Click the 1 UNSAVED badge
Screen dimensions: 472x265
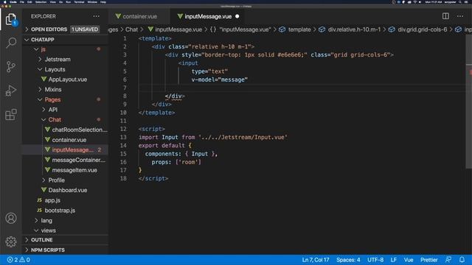(85, 29)
